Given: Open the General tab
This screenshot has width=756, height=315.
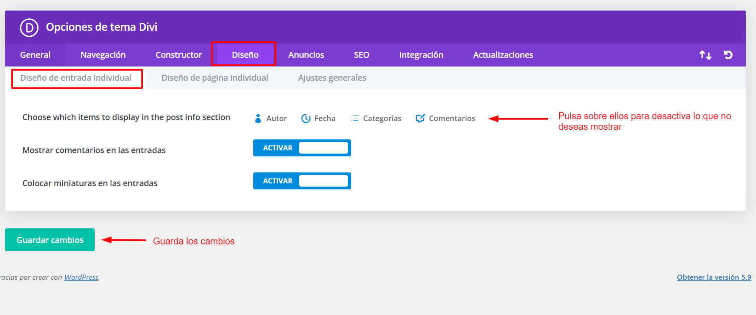Looking at the screenshot, I should [x=35, y=55].
